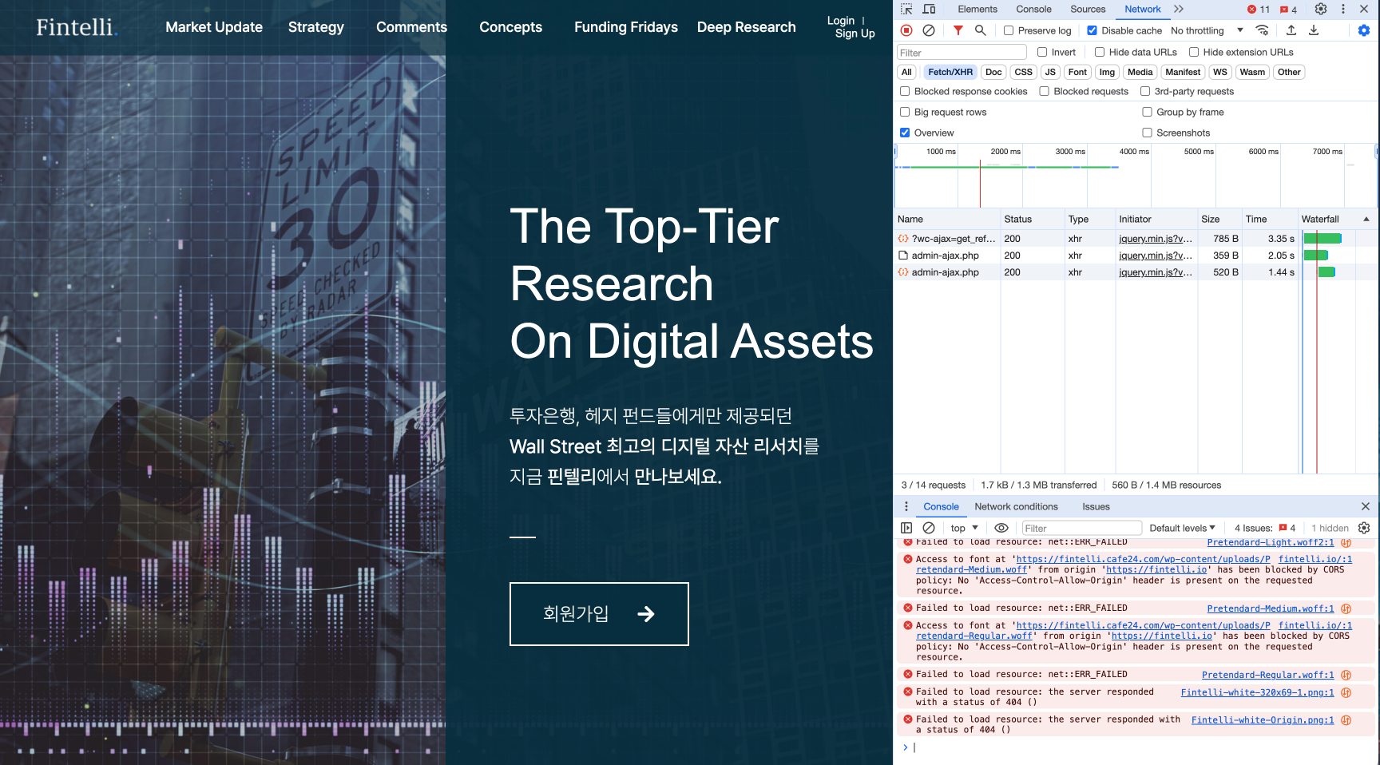This screenshot has width=1380, height=765.
Task: Expand more DevTools tabs chevron
Action: pos(1179,10)
